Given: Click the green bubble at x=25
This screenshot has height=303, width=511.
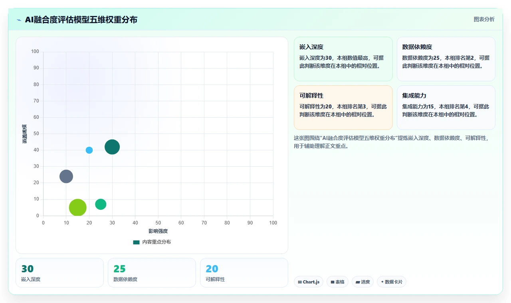Looking at the screenshot, I should [x=101, y=204].
